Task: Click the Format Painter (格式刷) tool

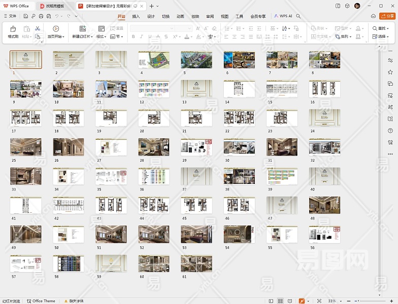Action: coord(13,32)
